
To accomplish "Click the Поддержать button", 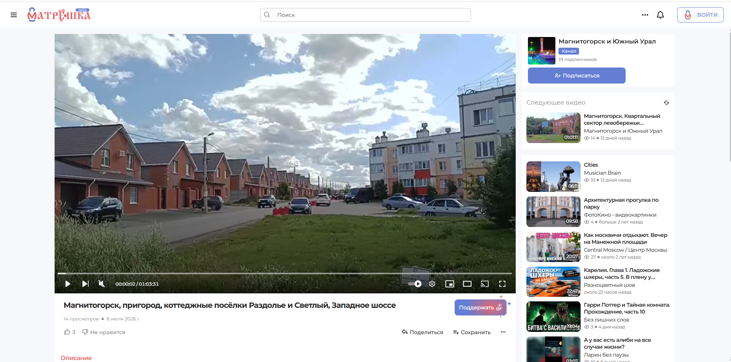I will [x=481, y=307].
